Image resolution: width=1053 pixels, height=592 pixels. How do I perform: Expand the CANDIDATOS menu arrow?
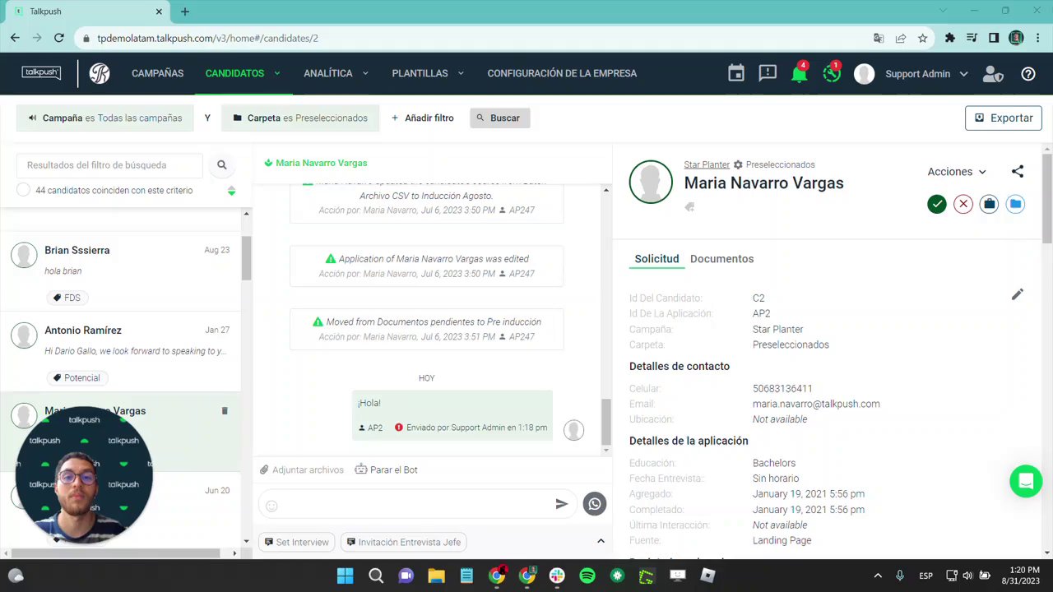coord(277,73)
